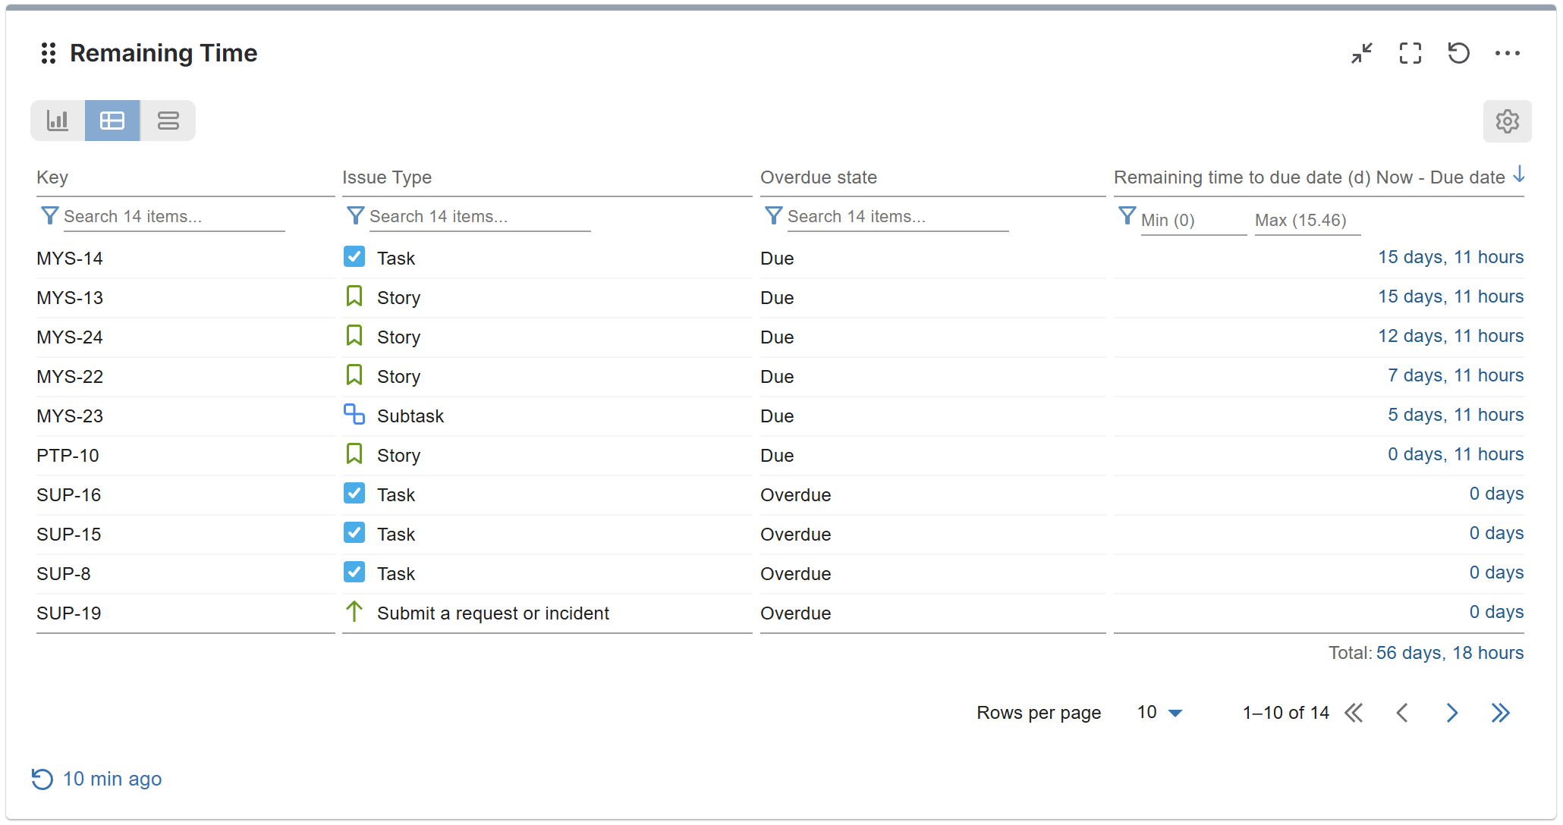Open the three-dots more menu
Image resolution: width=1563 pixels, height=825 pixels.
click(1507, 53)
